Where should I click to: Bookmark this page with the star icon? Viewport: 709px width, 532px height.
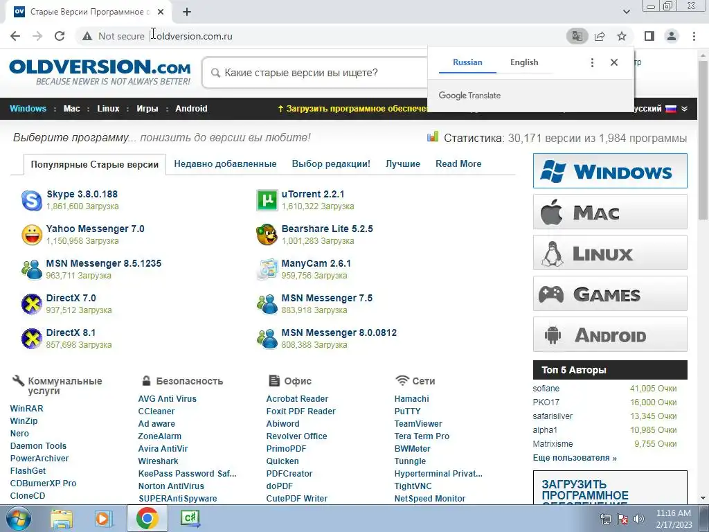tap(622, 36)
